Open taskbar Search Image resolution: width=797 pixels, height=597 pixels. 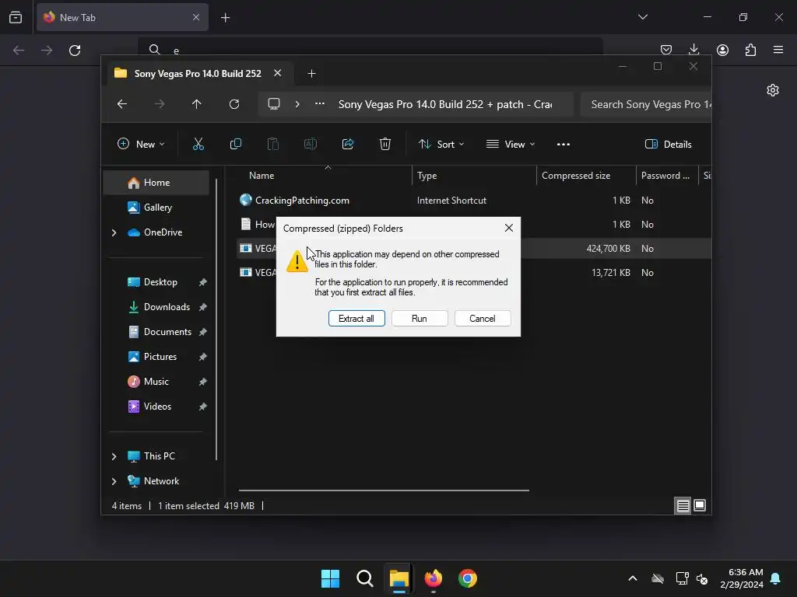[365, 578]
